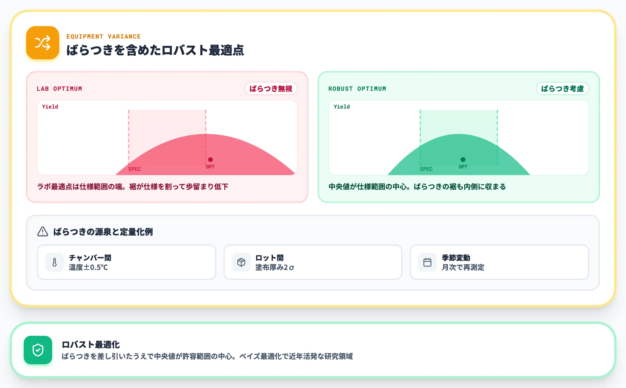Click the box icon in ロット間 card
The height and width of the screenshot is (388, 626).
pos(241,262)
